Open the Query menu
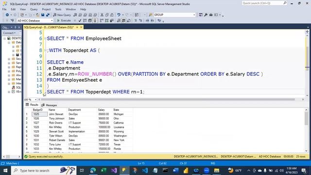The width and height of the screenshot is (311, 175). point(34,9)
